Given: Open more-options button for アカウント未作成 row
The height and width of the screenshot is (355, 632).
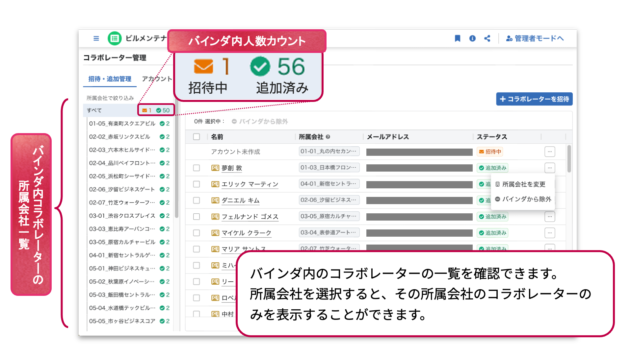Looking at the screenshot, I should click(x=550, y=152).
